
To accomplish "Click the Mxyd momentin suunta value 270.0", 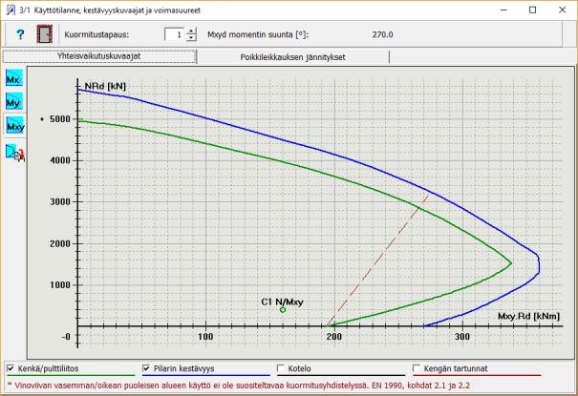I will click(x=383, y=34).
